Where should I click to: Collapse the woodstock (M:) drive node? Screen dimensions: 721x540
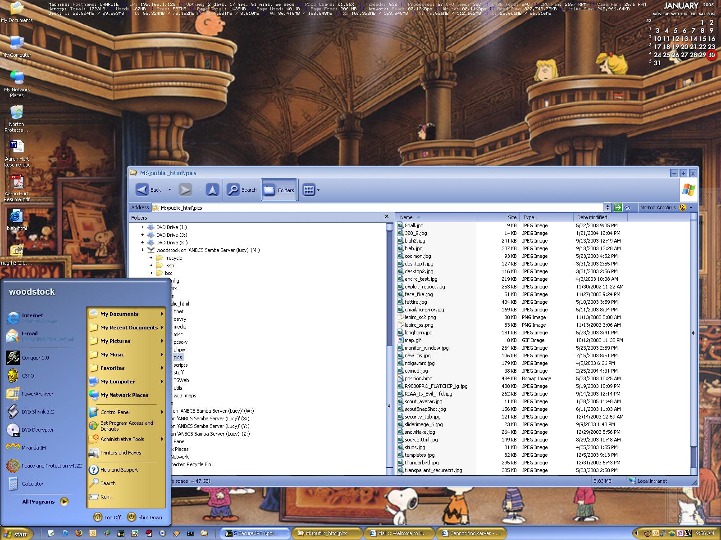(x=143, y=250)
